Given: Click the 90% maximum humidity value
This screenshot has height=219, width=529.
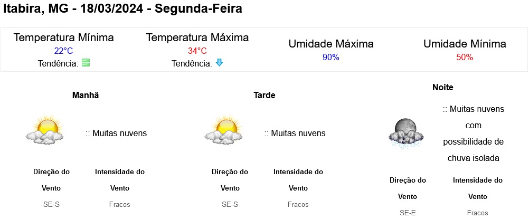Looking at the screenshot, I should click(x=330, y=58).
